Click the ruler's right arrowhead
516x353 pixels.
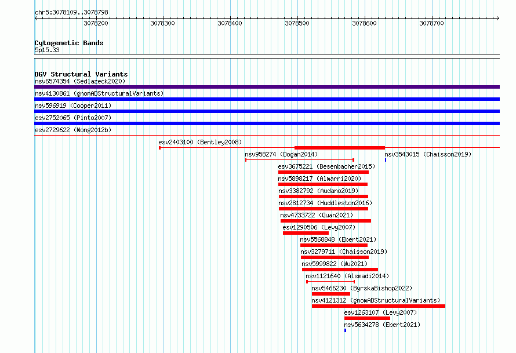click(498, 19)
